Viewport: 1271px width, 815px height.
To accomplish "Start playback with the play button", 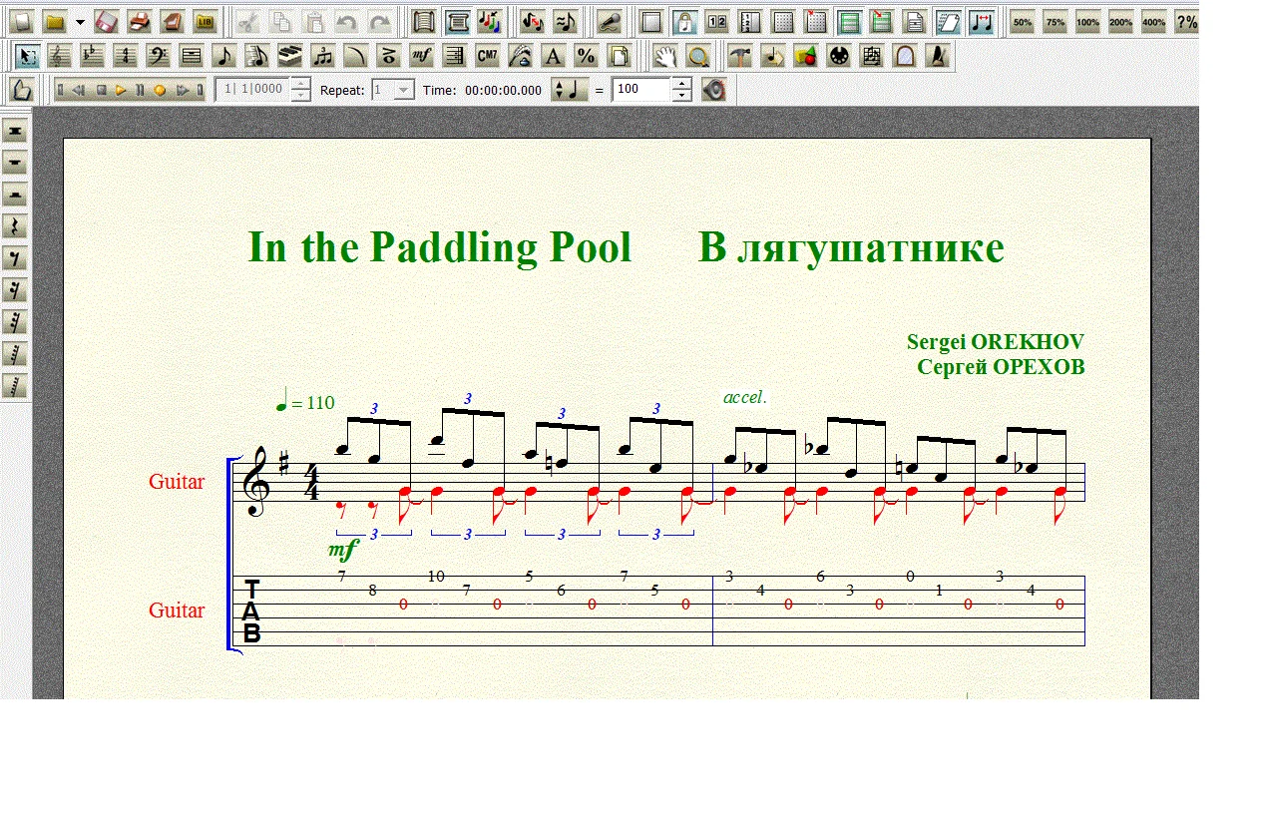I will (121, 90).
